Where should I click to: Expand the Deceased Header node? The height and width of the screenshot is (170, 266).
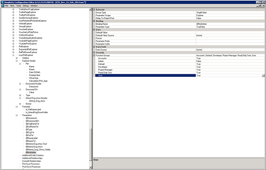click(20, 84)
